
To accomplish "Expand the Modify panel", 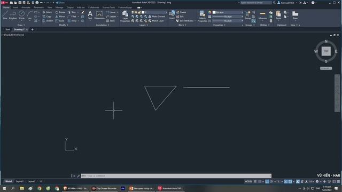I will pos(64,25).
